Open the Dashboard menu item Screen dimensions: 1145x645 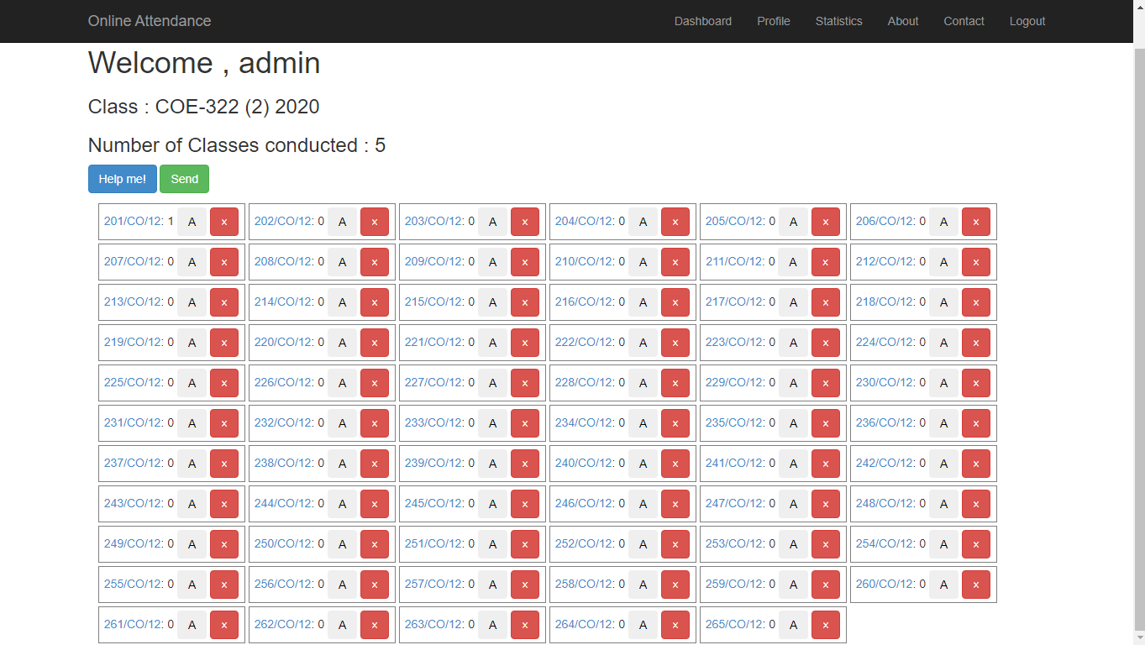tap(703, 21)
